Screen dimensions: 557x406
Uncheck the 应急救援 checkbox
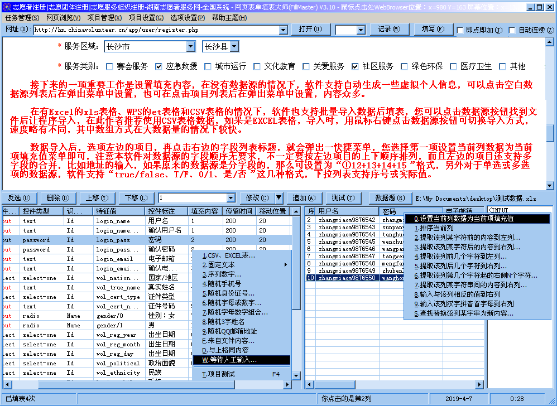coord(159,66)
